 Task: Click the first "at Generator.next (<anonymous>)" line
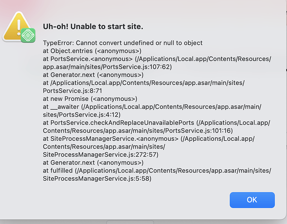[x=93, y=75]
